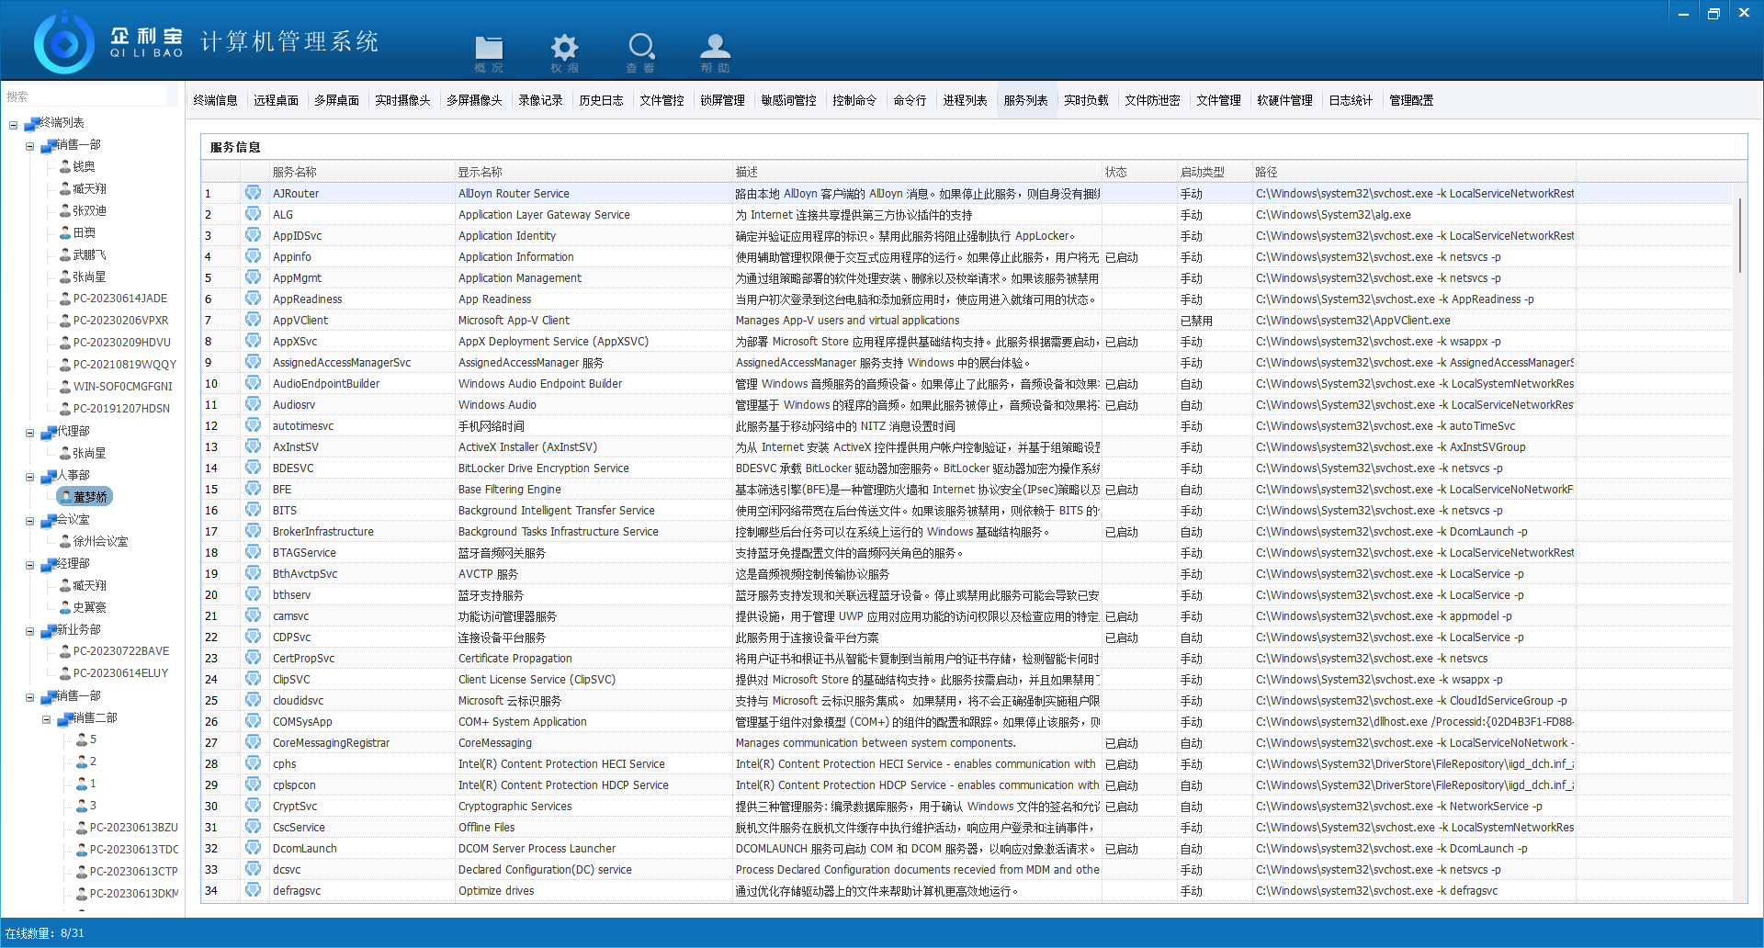Click the service icon in AJRouter row
Screen dimensions: 1764x948
(x=253, y=193)
